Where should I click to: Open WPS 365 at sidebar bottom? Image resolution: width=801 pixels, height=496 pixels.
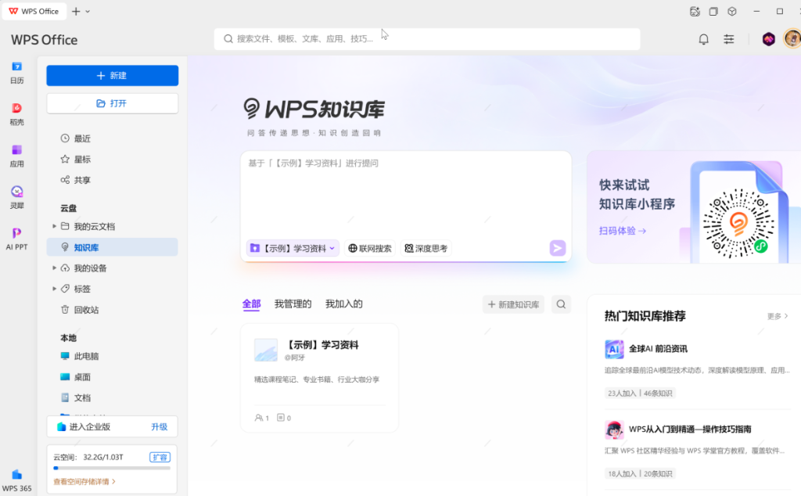[17, 480]
